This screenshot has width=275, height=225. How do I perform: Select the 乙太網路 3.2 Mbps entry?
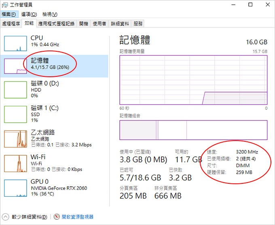[x=54, y=139]
